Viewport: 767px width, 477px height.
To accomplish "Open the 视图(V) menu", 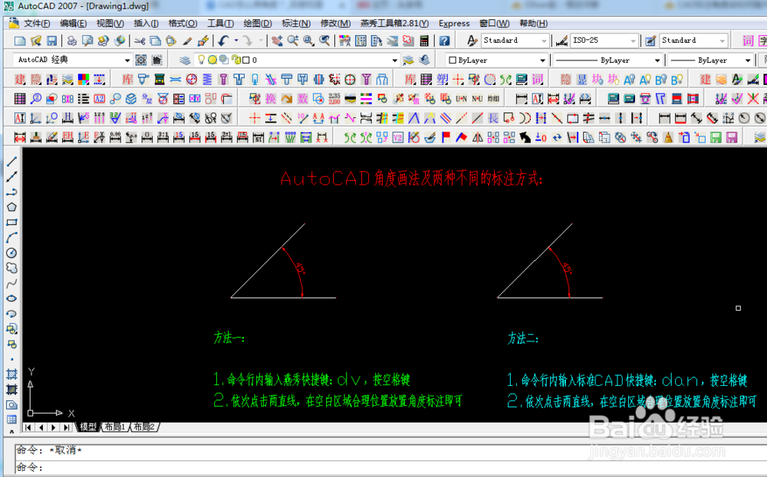I will point(110,24).
